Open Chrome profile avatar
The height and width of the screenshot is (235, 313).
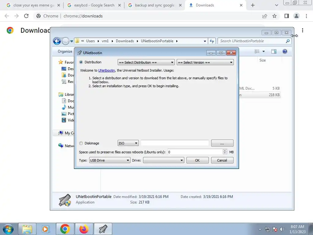[296, 16]
